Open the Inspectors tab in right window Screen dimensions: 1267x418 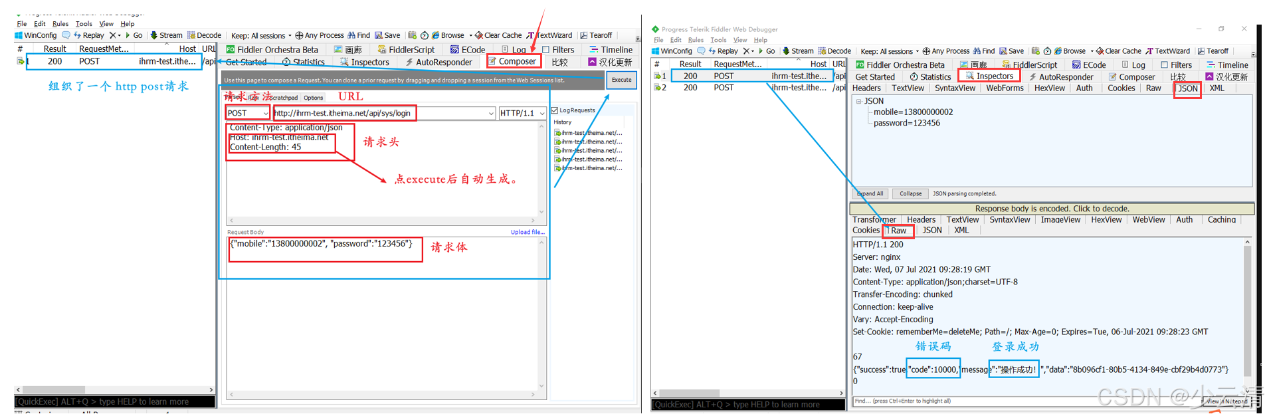pos(989,76)
